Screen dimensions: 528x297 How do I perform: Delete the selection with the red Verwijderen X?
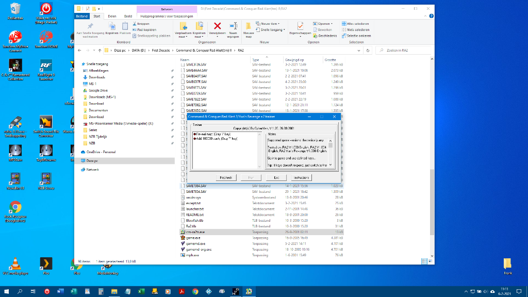pyautogui.click(x=217, y=26)
